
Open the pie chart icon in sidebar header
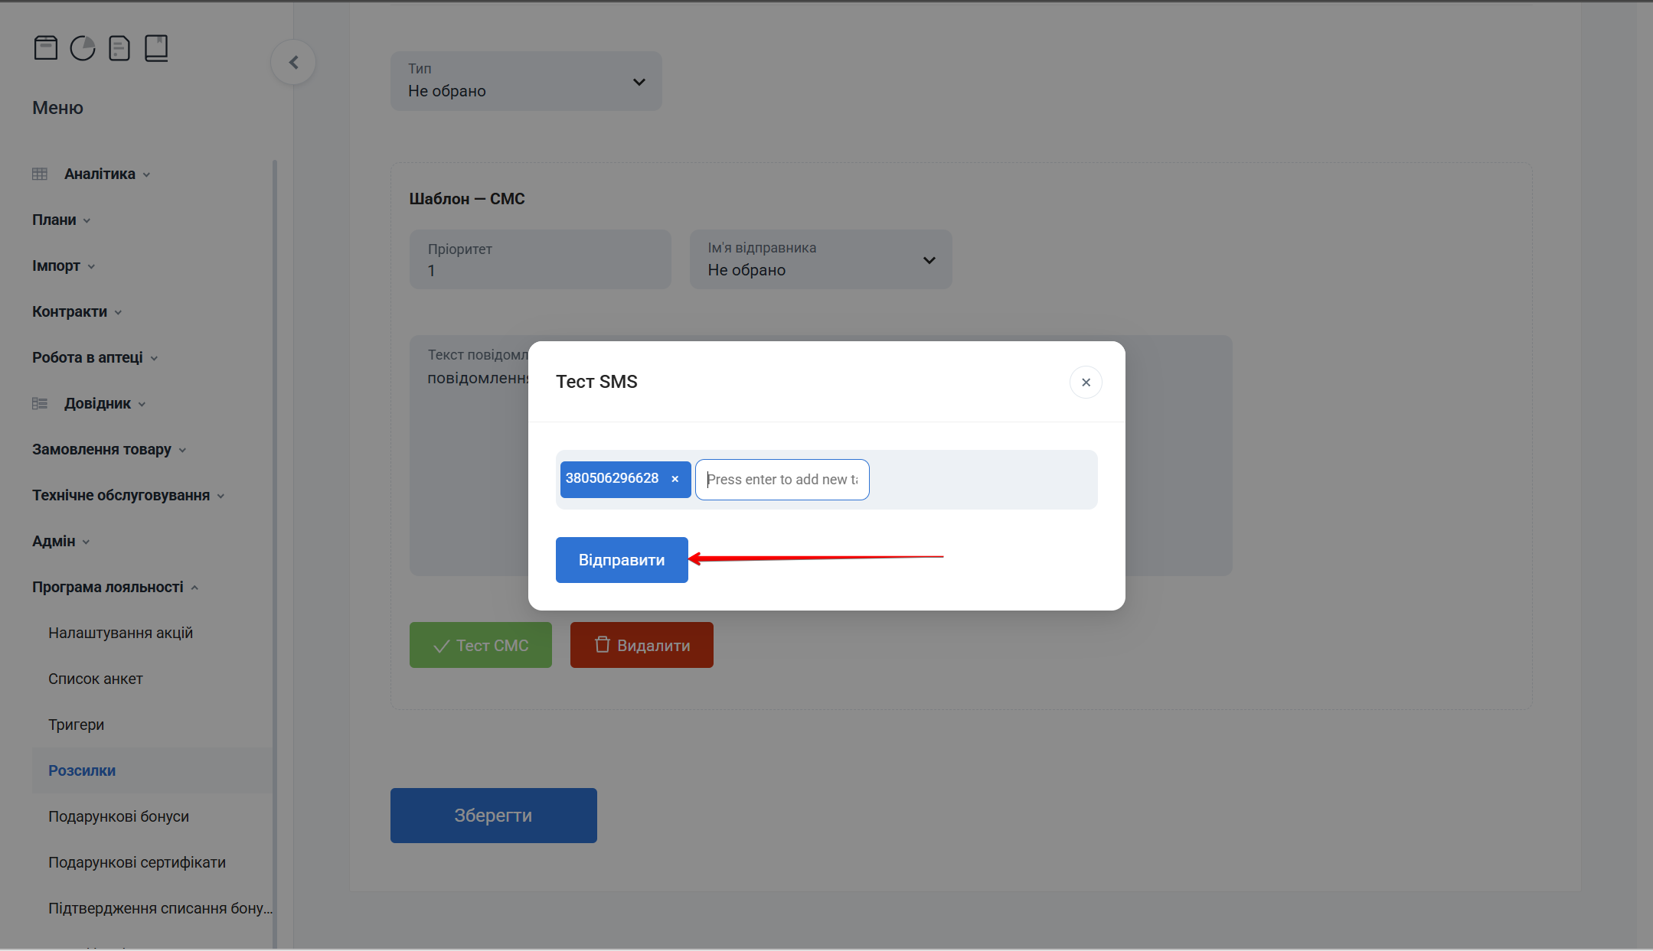coord(83,48)
